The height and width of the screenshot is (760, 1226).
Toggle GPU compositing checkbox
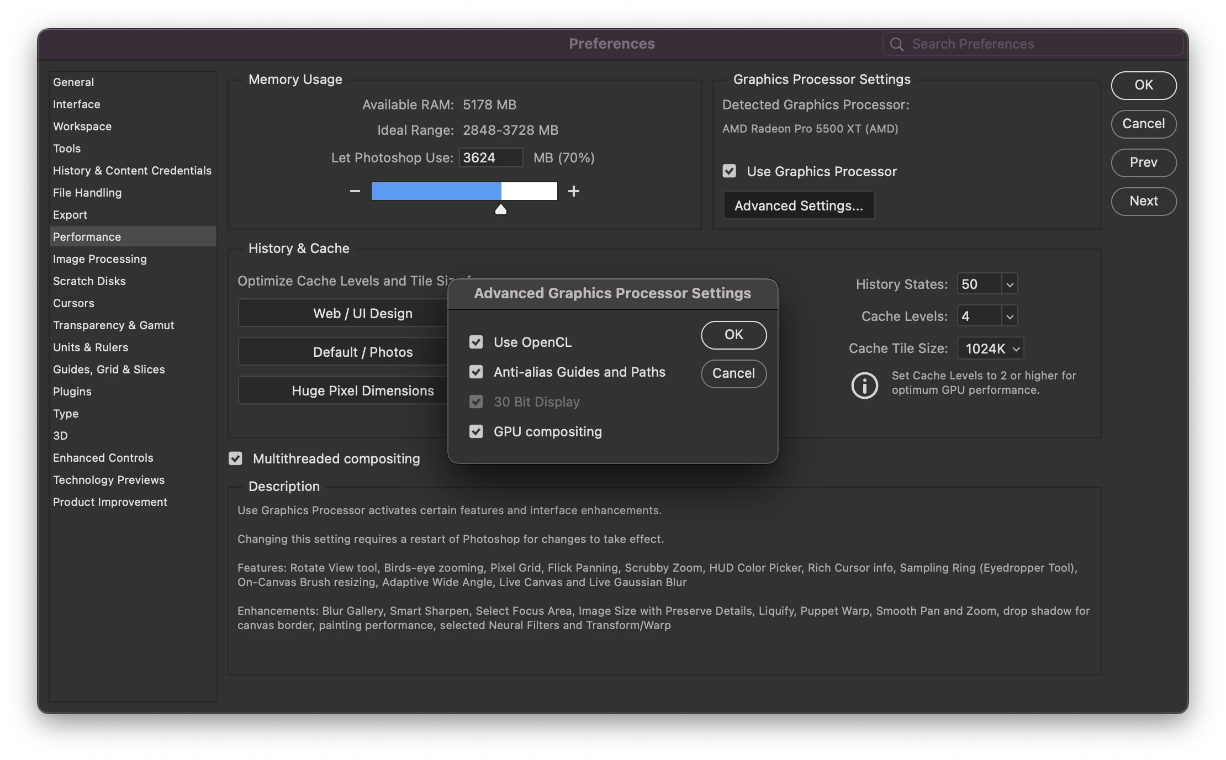point(476,432)
